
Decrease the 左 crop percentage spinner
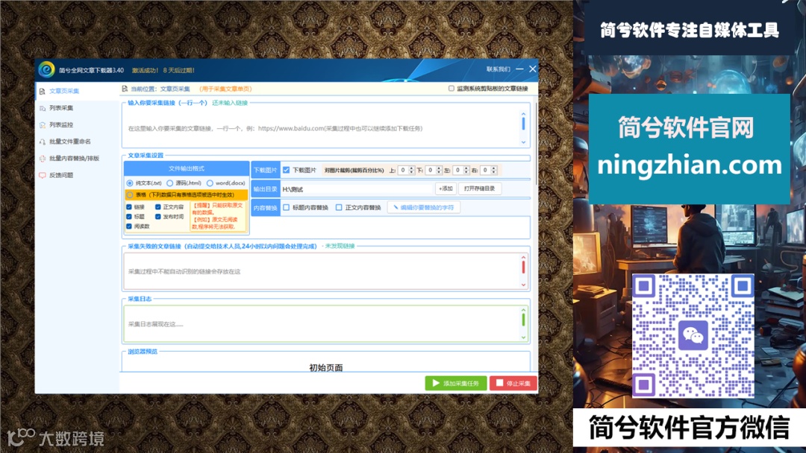[466, 172]
